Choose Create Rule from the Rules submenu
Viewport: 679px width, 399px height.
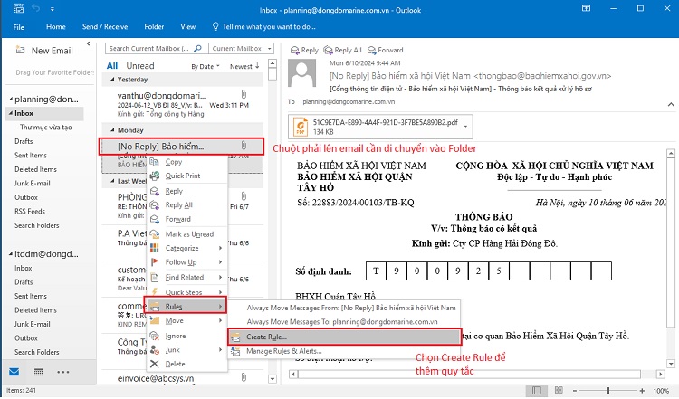click(x=268, y=337)
